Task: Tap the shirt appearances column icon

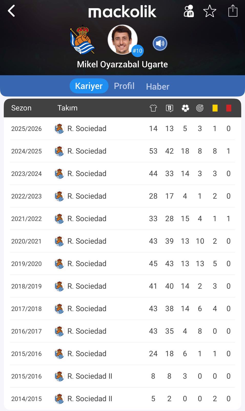Action: 153,108
